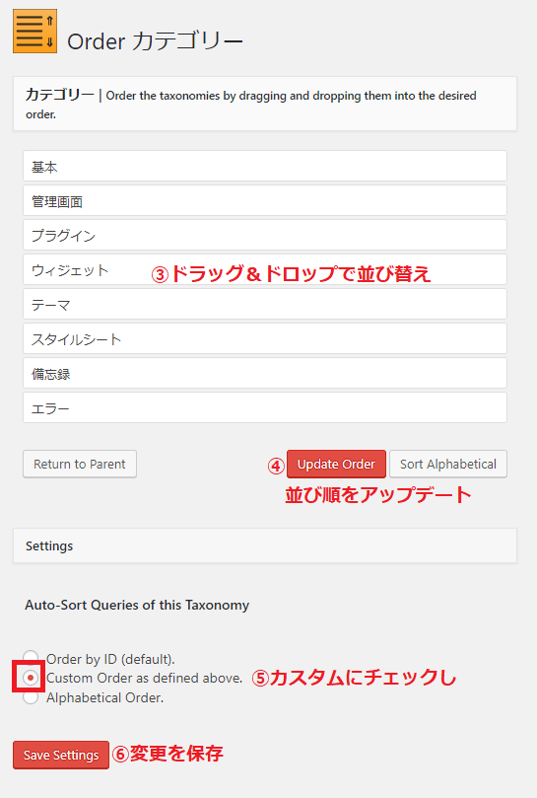
Task: Select the ウィジェット category row
Action: pos(265,269)
